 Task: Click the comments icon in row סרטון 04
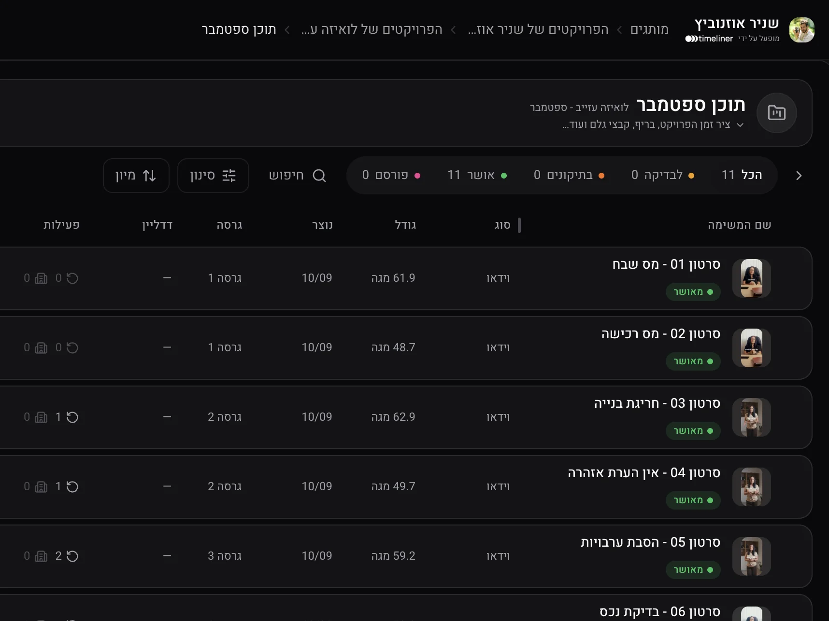point(41,487)
